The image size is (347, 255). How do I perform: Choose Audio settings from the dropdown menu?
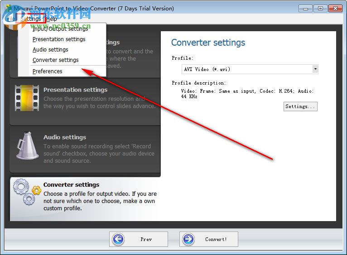(50, 49)
